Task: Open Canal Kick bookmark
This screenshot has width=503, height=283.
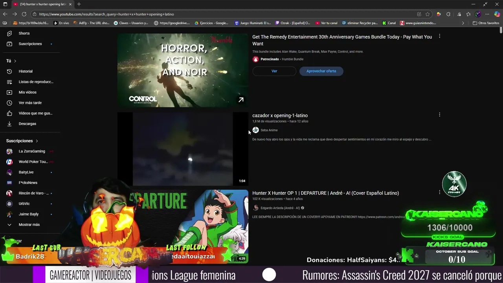Action: click(x=389, y=23)
